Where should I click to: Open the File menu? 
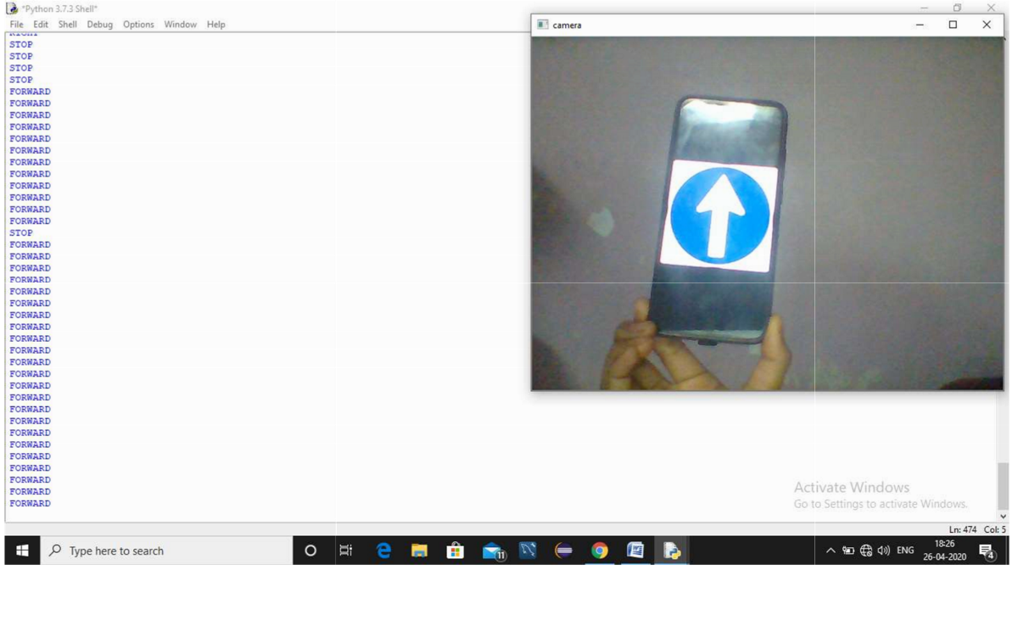16,25
